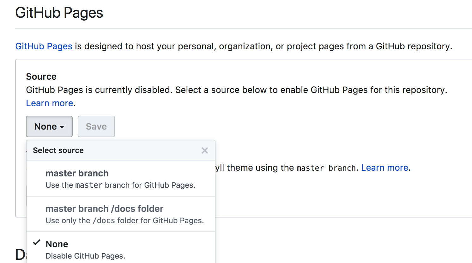Open the None source dropdown

(x=49, y=126)
